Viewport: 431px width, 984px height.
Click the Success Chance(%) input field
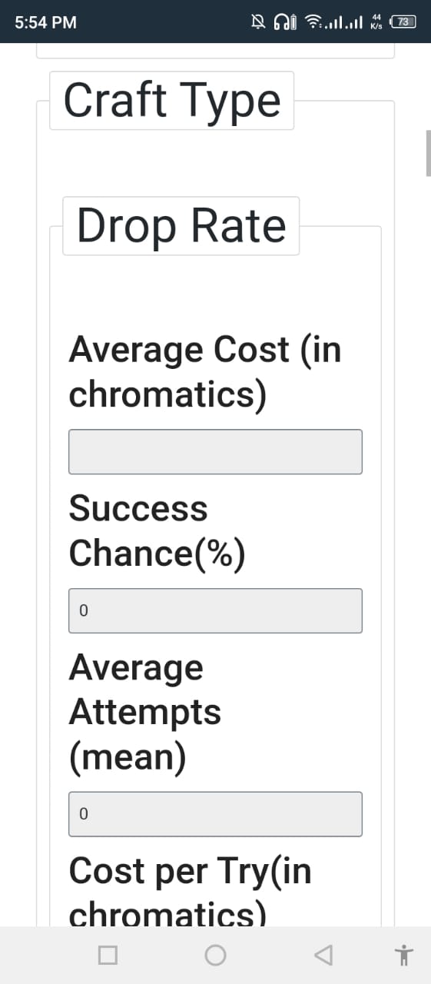215,610
